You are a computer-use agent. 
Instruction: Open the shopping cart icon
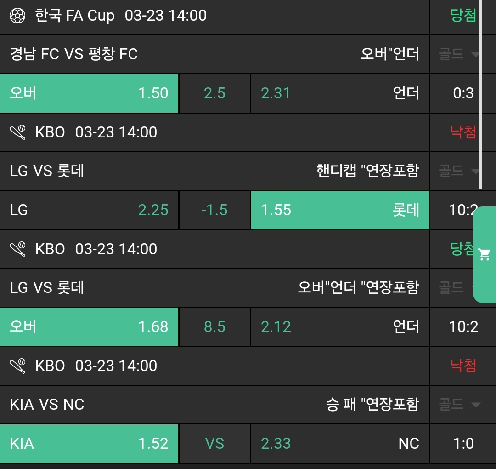[485, 254]
